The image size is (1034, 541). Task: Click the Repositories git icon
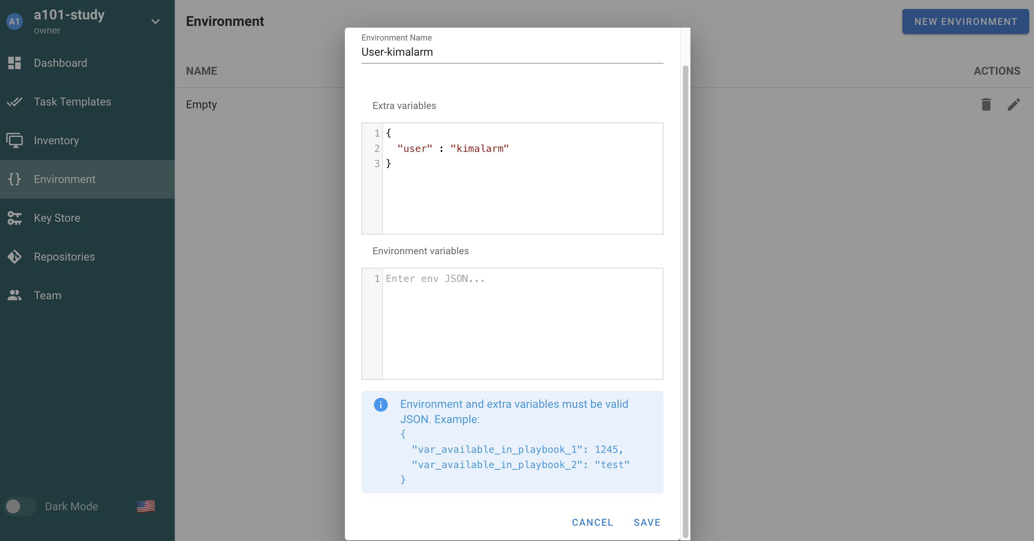[15, 257]
